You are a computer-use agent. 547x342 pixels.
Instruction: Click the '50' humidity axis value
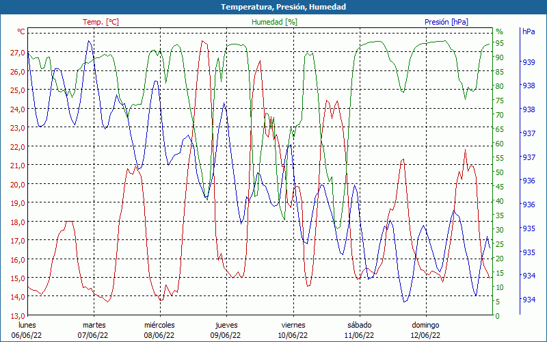[500, 172]
